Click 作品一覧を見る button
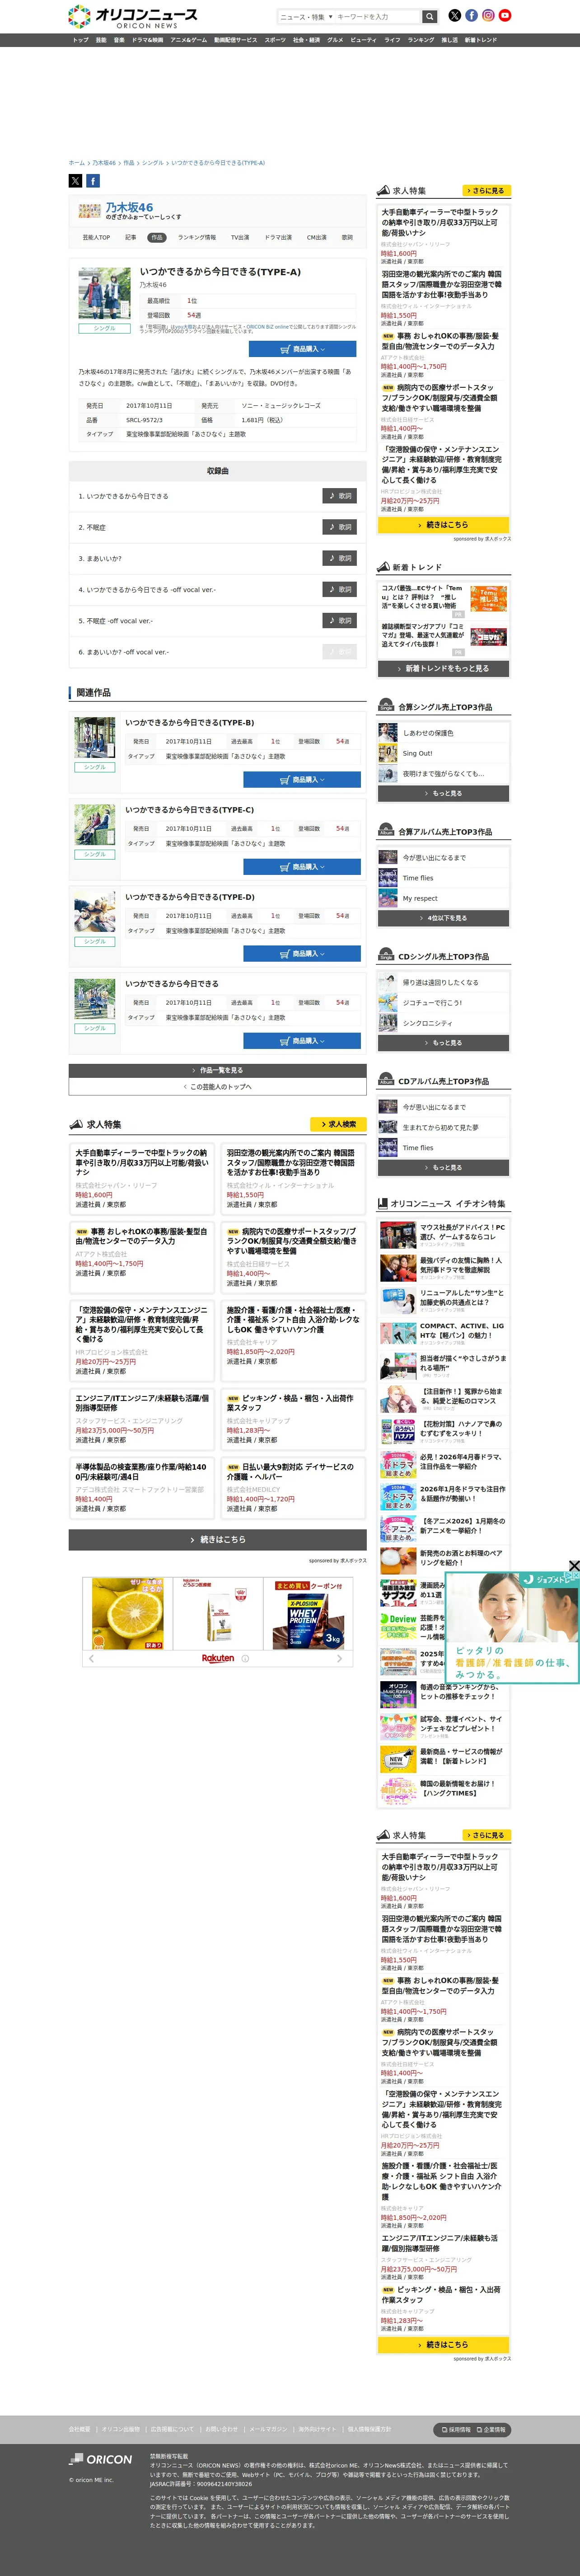The height and width of the screenshot is (2576, 580). pos(218,1070)
